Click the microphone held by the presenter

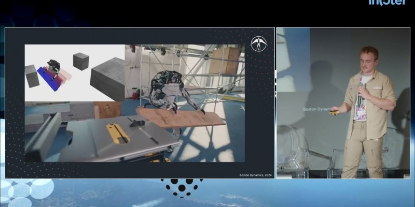click(x=359, y=93)
